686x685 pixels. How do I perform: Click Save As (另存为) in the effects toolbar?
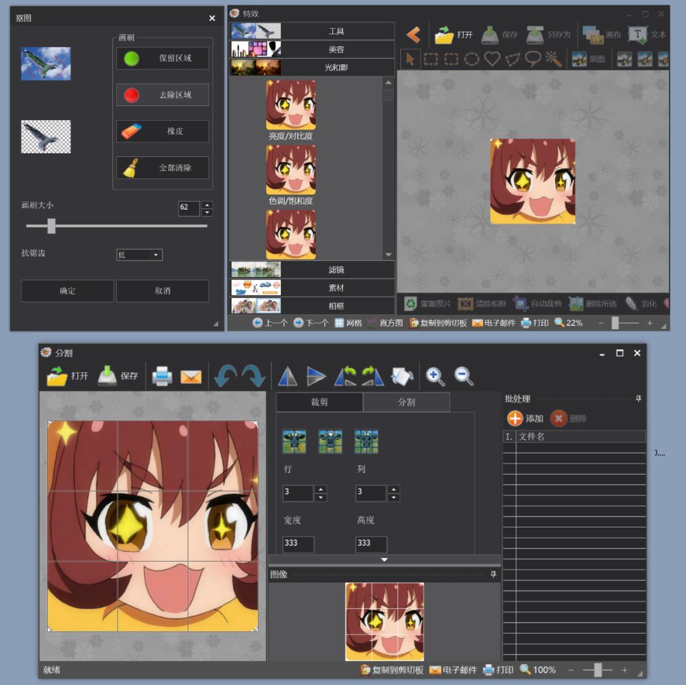[x=548, y=34]
